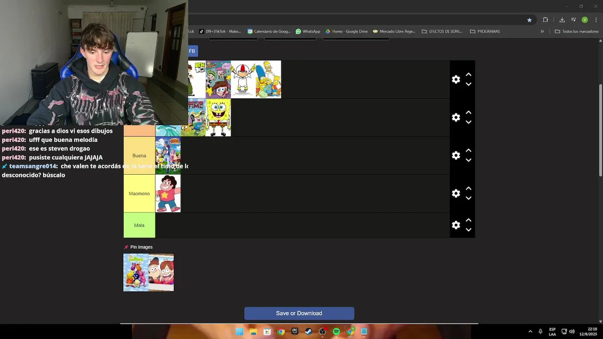
Task: Open the Todos los marcadores folder
Action: click(577, 32)
